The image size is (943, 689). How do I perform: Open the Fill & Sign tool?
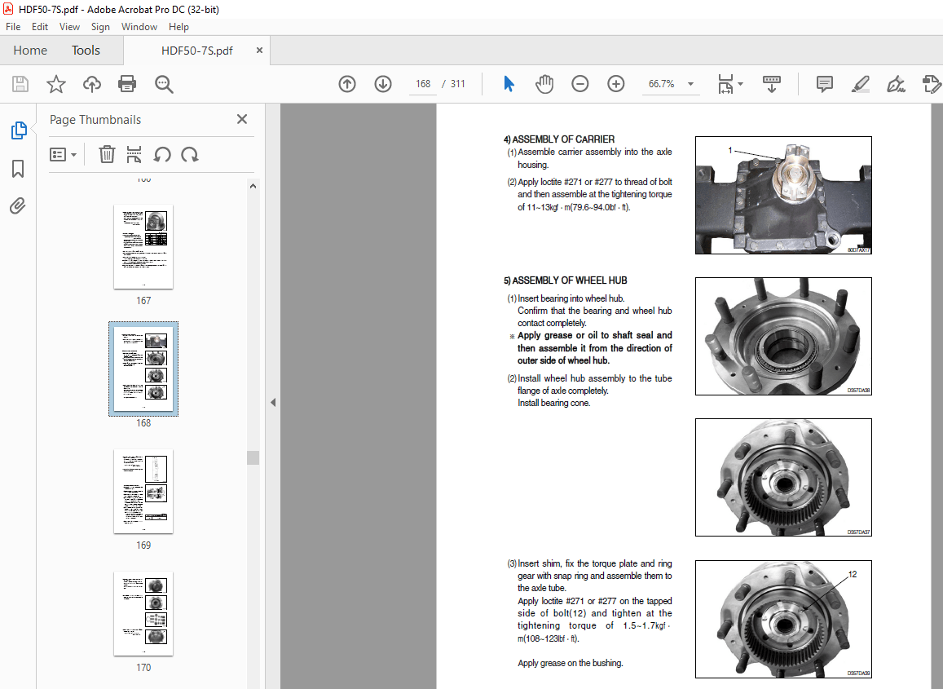pyautogui.click(x=897, y=84)
